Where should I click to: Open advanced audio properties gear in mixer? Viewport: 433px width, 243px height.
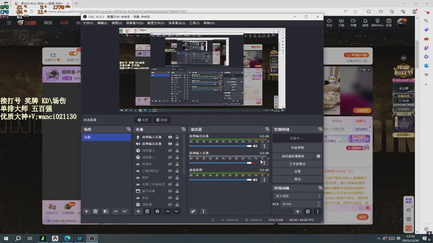[193, 211]
